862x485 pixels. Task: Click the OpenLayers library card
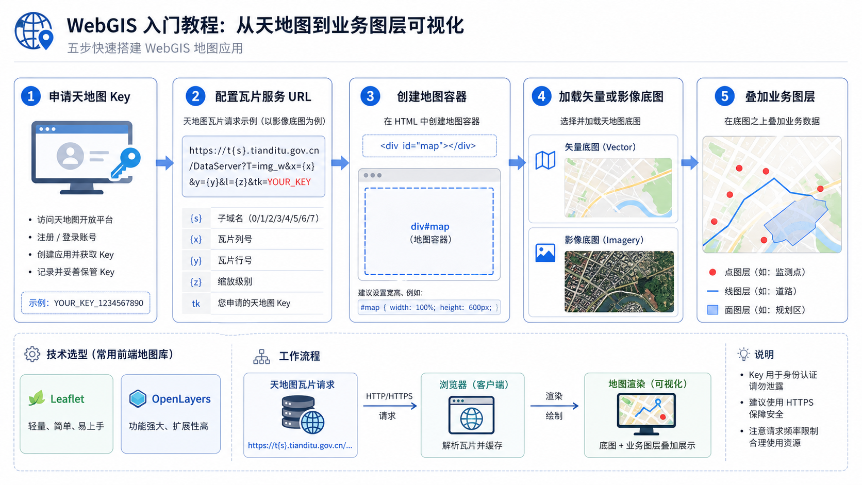[171, 414]
